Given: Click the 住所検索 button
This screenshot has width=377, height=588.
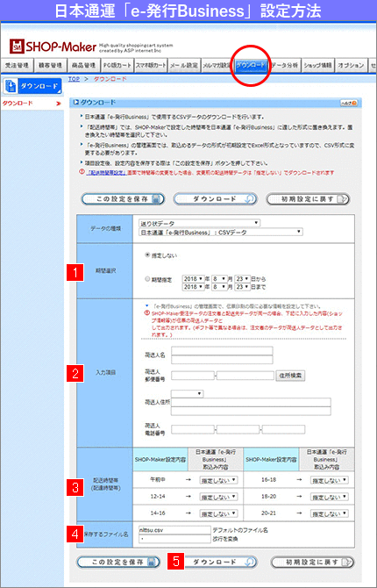Looking at the screenshot, I should (x=290, y=376).
